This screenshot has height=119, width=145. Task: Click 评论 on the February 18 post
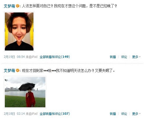(124, 114)
